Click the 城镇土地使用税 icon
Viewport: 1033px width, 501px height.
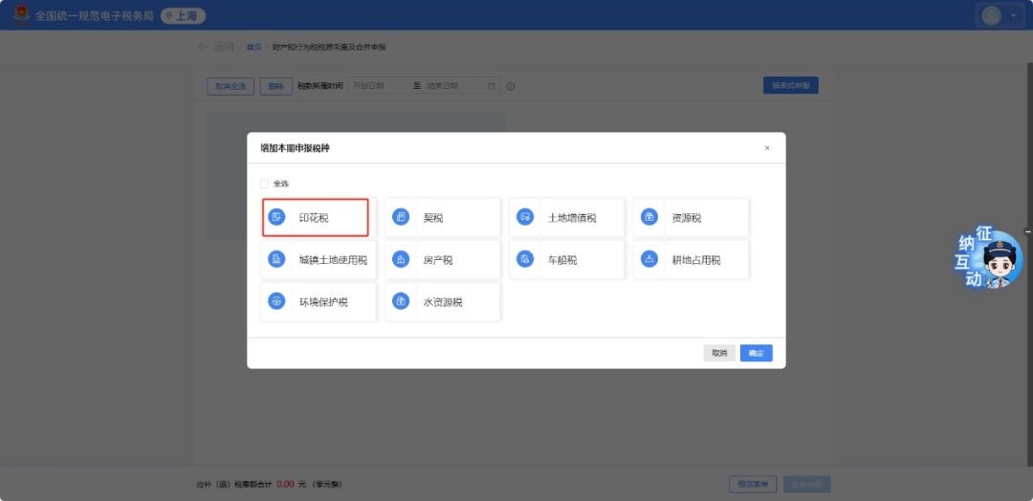(276, 259)
